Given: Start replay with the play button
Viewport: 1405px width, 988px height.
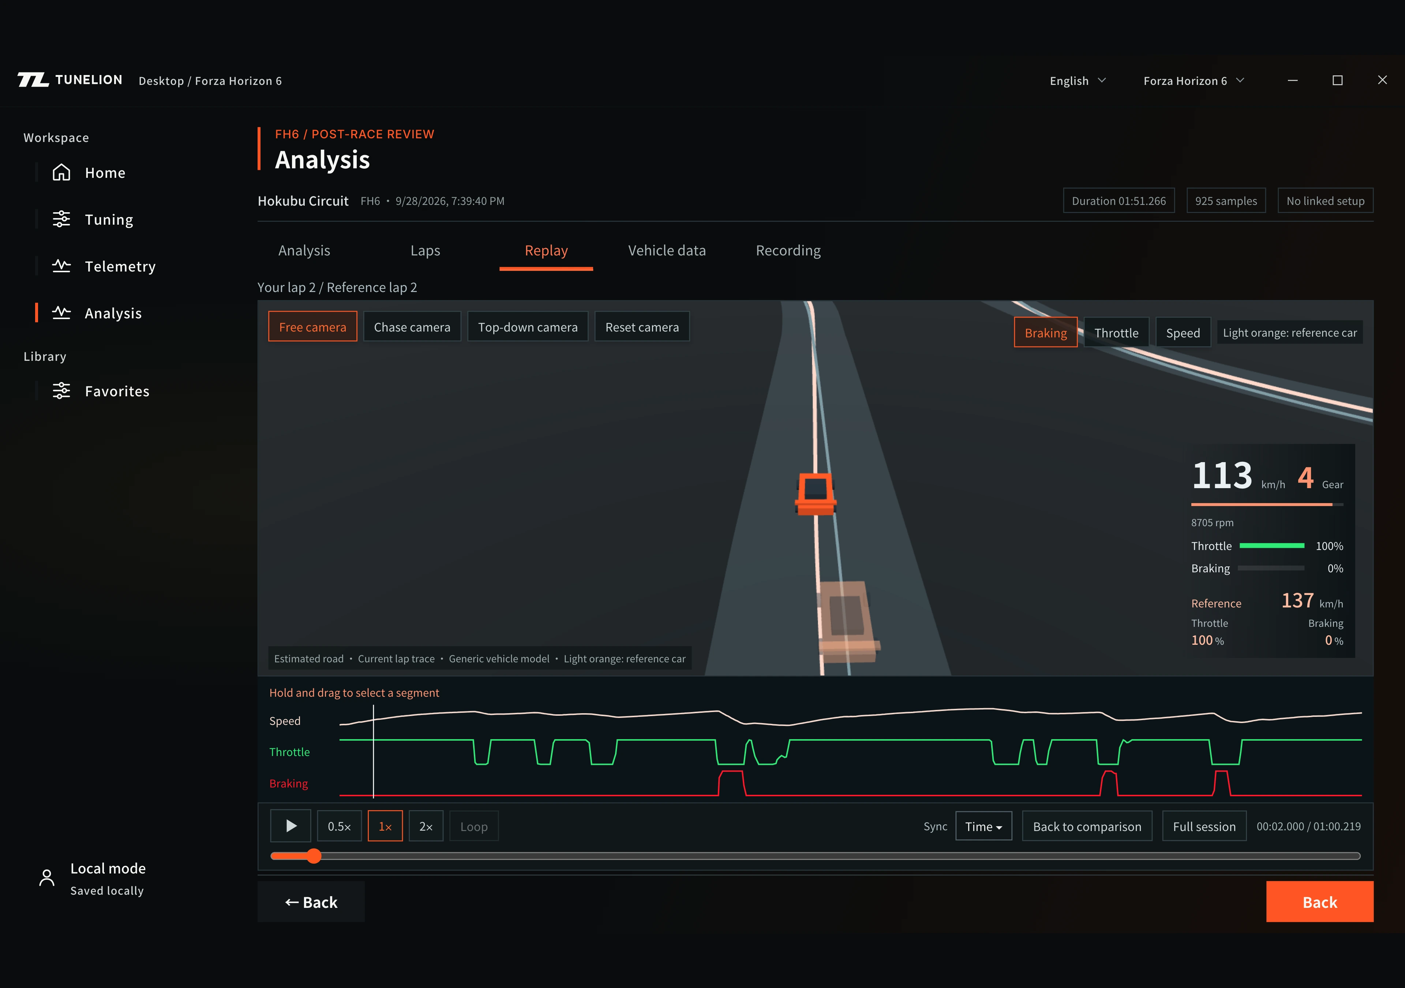Looking at the screenshot, I should pyautogui.click(x=291, y=826).
